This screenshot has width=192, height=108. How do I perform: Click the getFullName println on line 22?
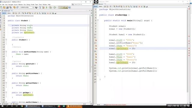tap(133, 68)
